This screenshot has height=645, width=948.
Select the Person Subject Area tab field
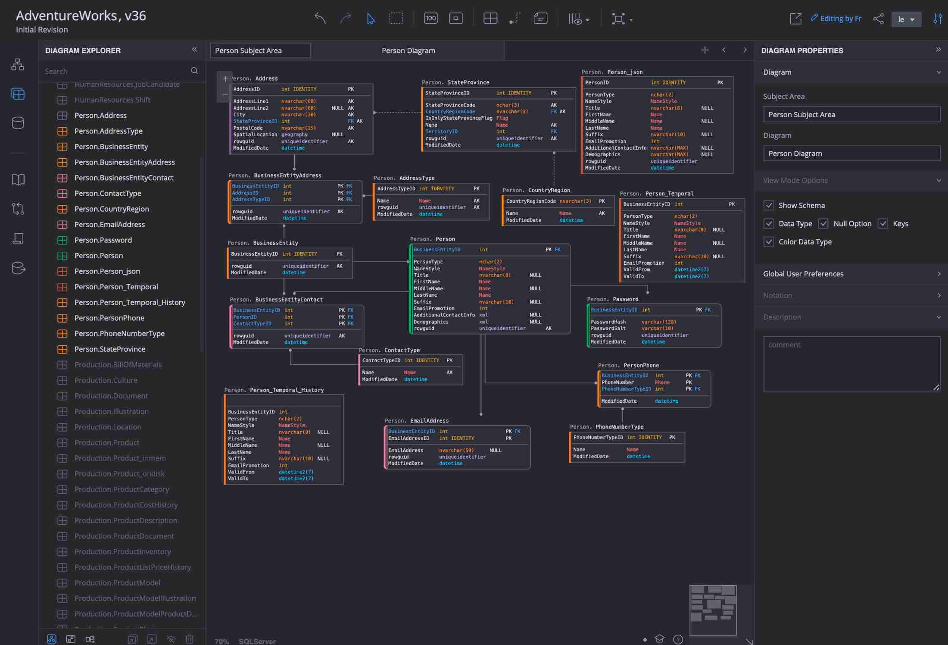tap(260, 50)
